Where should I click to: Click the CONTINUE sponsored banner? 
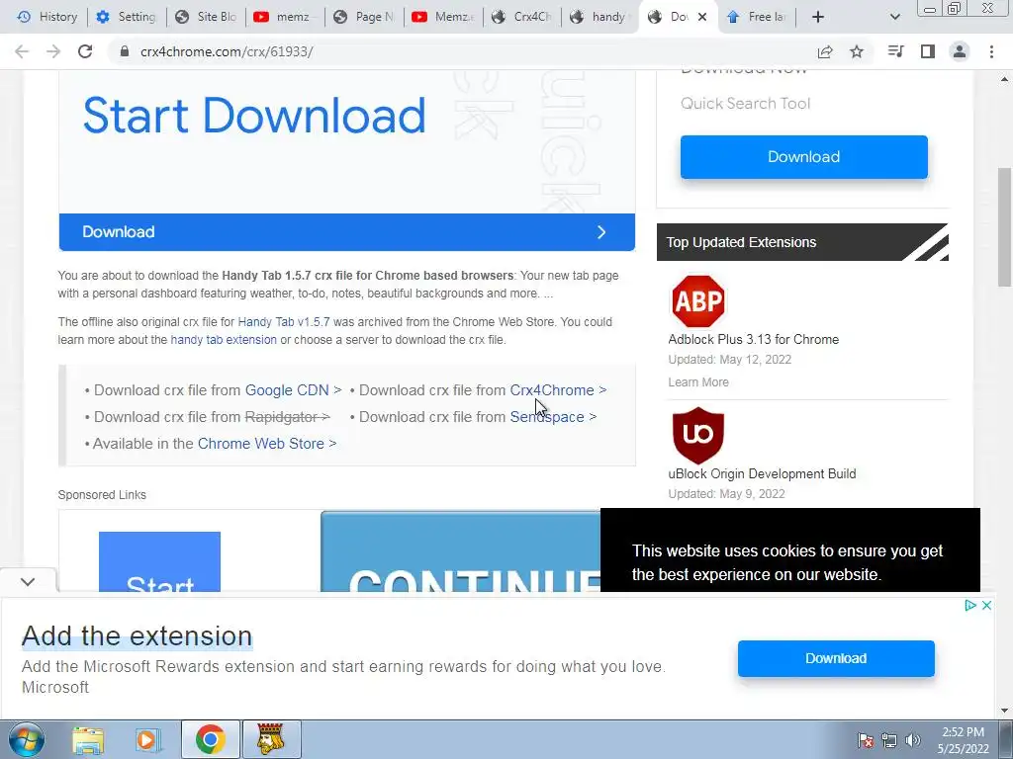[x=461, y=551]
